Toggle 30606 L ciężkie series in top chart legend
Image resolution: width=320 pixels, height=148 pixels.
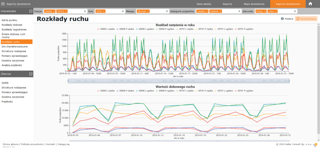coord(105,29)
